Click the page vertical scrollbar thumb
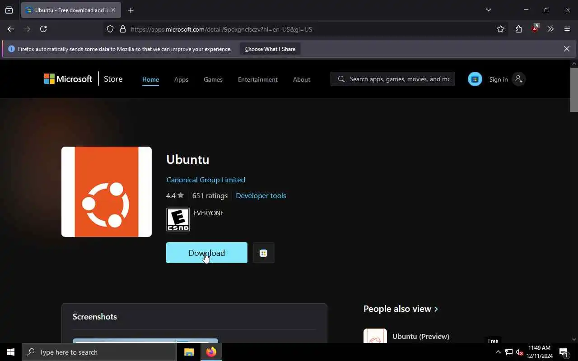Viewport: 578px width, 361px height. point(574,89)
